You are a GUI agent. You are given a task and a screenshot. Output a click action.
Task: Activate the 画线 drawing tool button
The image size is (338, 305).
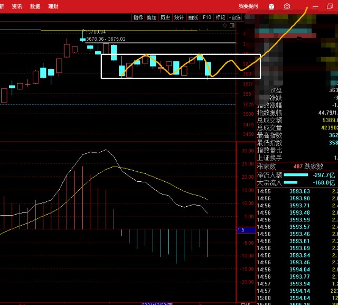(x=193, y=17)
